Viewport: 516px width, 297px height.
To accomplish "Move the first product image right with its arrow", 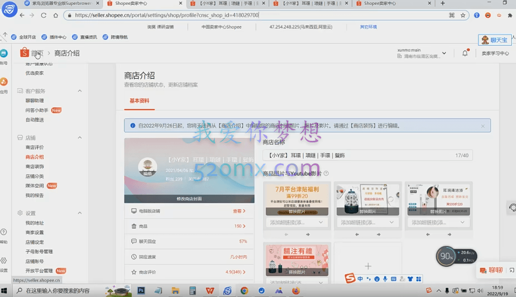I will [x=308, y=234].
